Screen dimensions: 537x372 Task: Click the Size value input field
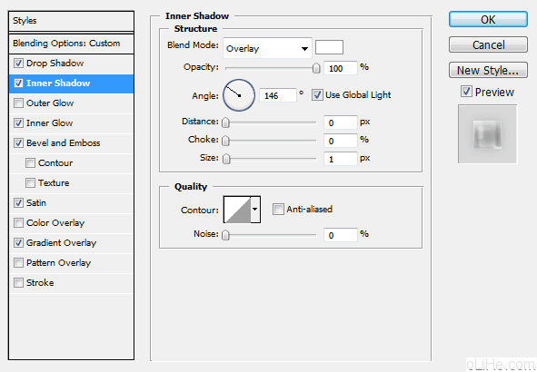tap(341, 159)
